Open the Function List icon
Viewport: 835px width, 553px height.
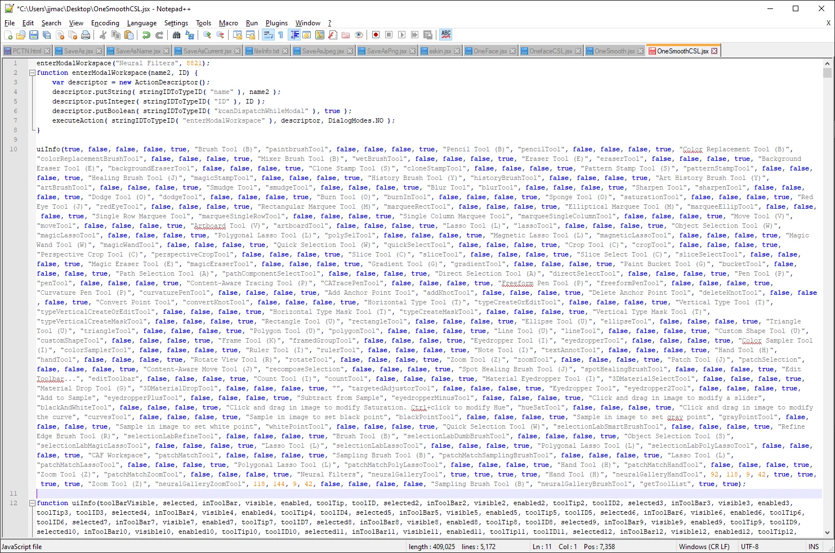coord(333,35)
